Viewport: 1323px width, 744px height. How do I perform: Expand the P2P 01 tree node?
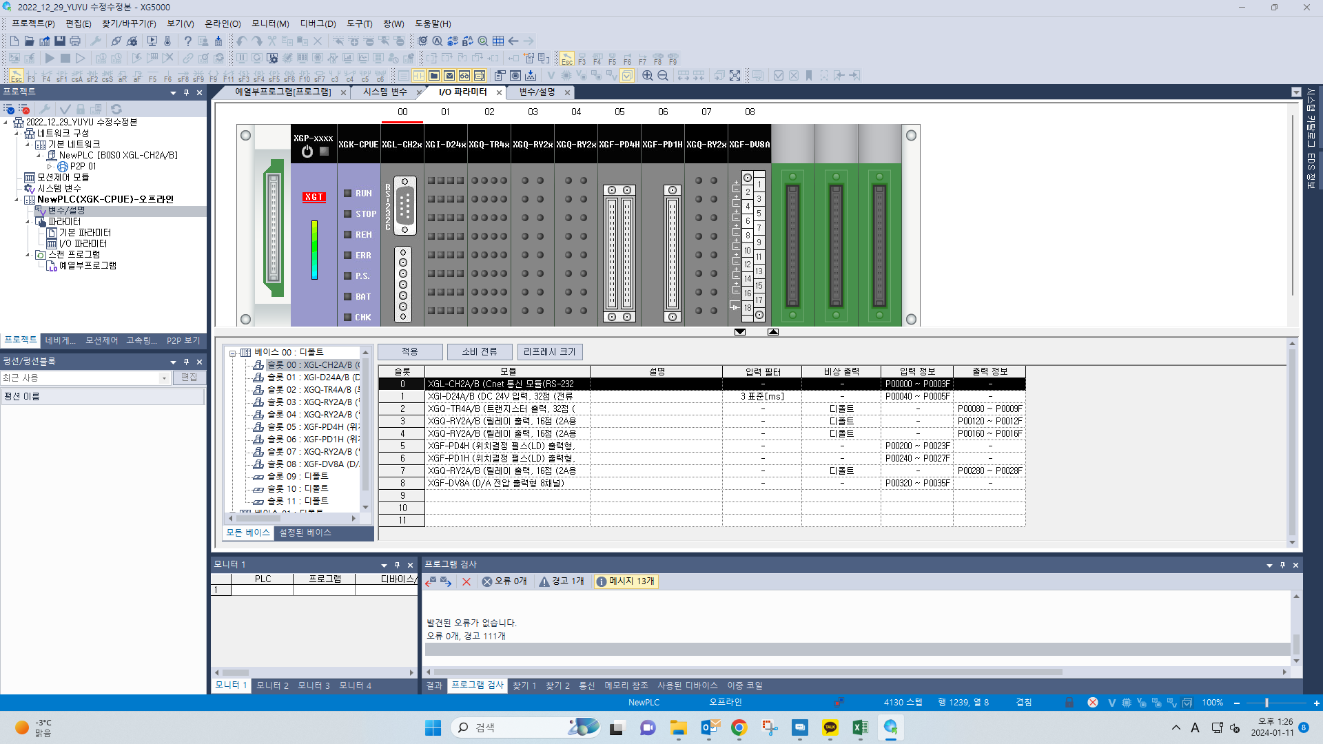pyautogui.click(x=50, y=166)
